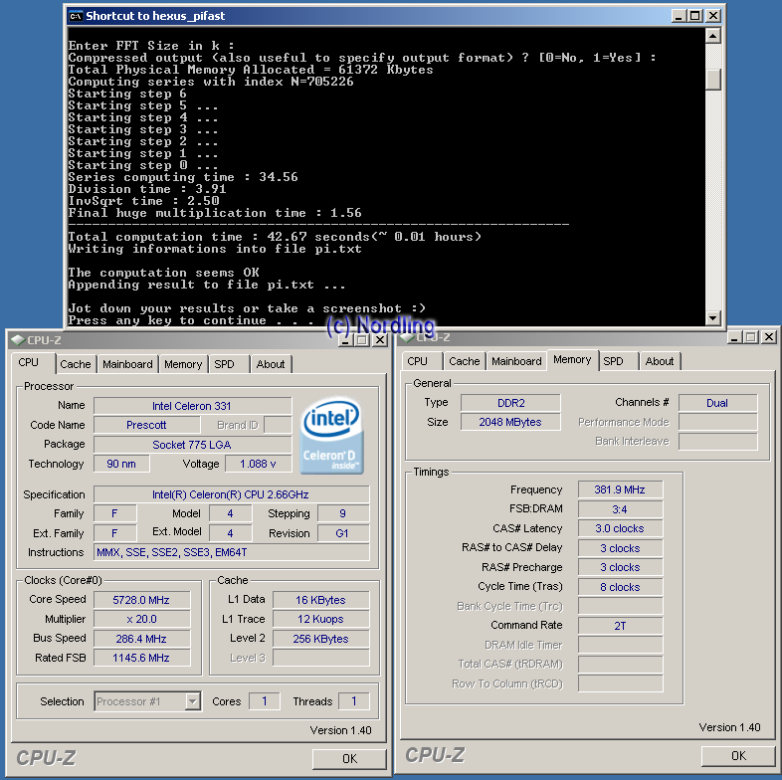The image size is (782, 780).
Task: Open Mainboard tab in the left CPU-Z window
Action: click(x=127, y=364)
